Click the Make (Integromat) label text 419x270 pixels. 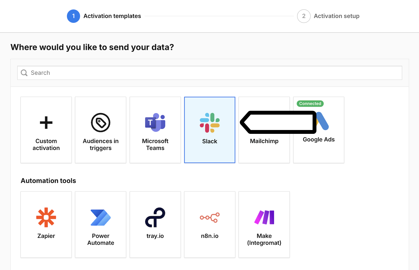(x=264, y=239)
